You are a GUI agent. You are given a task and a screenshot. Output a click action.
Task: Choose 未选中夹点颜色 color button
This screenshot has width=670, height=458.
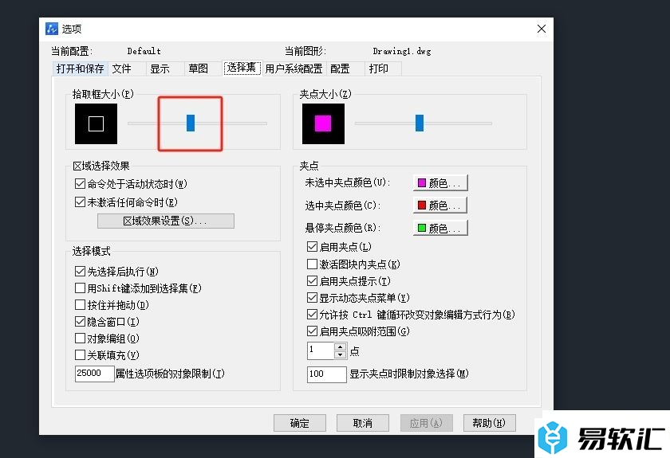pyautogui.click(x=440, y=182)
